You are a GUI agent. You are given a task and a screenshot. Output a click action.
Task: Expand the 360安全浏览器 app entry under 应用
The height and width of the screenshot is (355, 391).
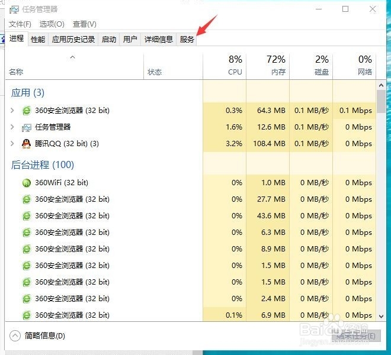click(12, 110)
